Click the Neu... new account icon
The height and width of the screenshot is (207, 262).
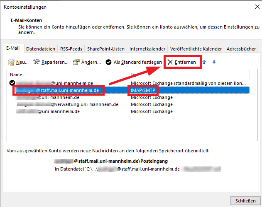[12, 62]
